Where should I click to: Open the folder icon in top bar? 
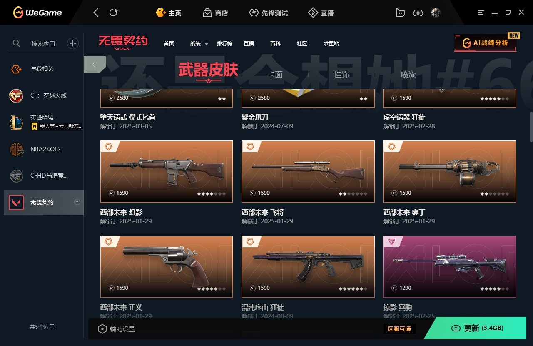coord(400,13)
